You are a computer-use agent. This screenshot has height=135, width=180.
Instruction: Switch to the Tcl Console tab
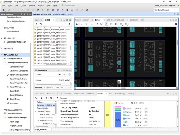(39, 94)
